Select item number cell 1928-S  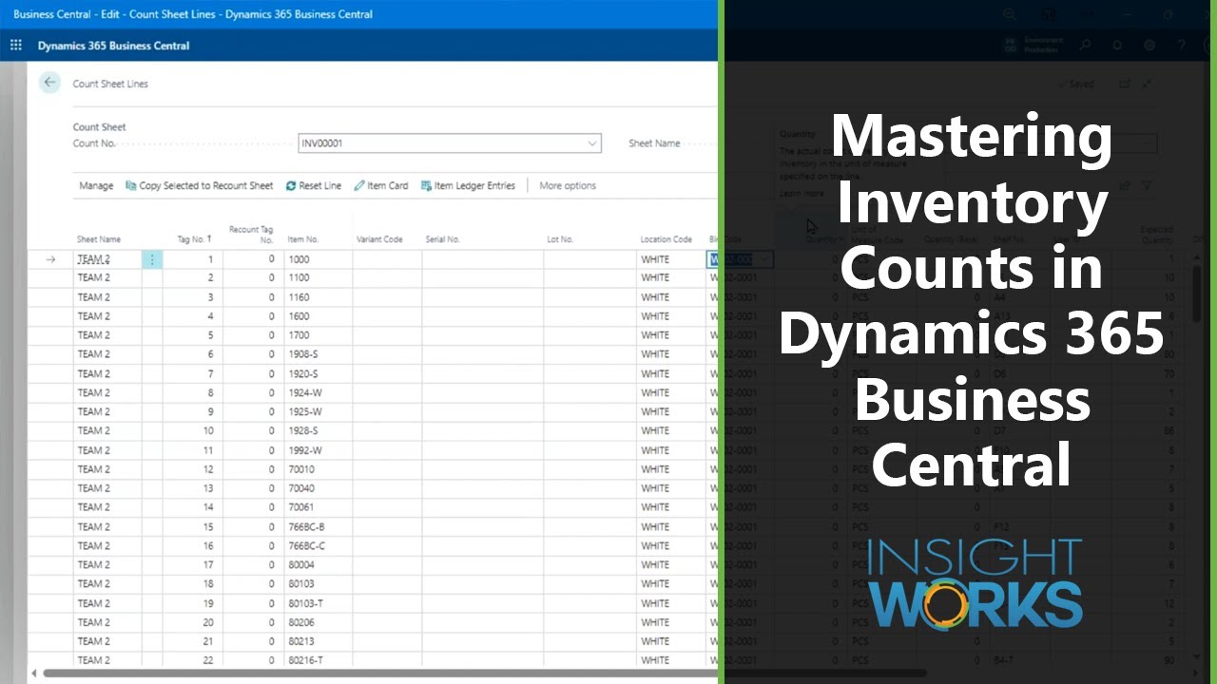click(319, 430)
